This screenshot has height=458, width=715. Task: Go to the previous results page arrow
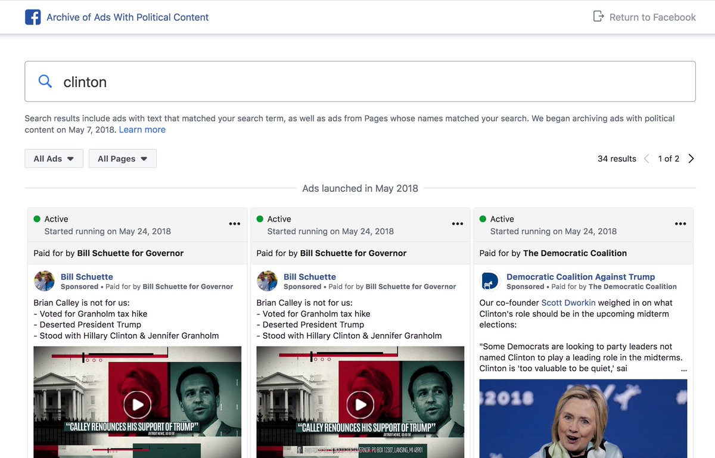(646, 158)
